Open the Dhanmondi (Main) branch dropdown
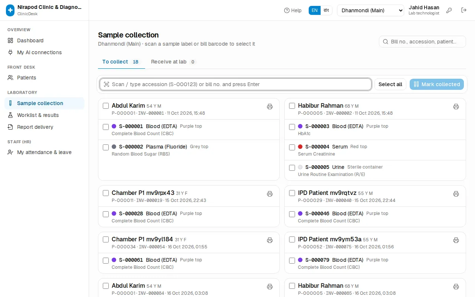The width and height of the screenshot is (475, 297). click(x=370, y=10)
